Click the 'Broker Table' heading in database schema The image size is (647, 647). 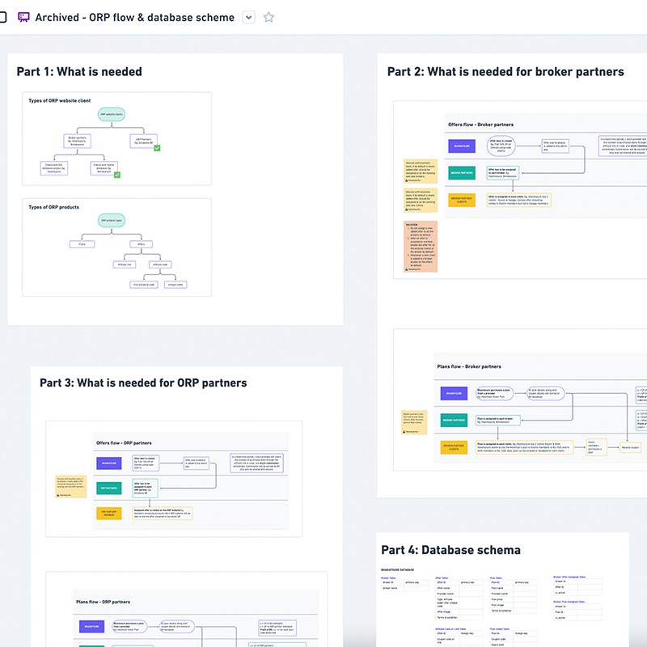(388, 578)
